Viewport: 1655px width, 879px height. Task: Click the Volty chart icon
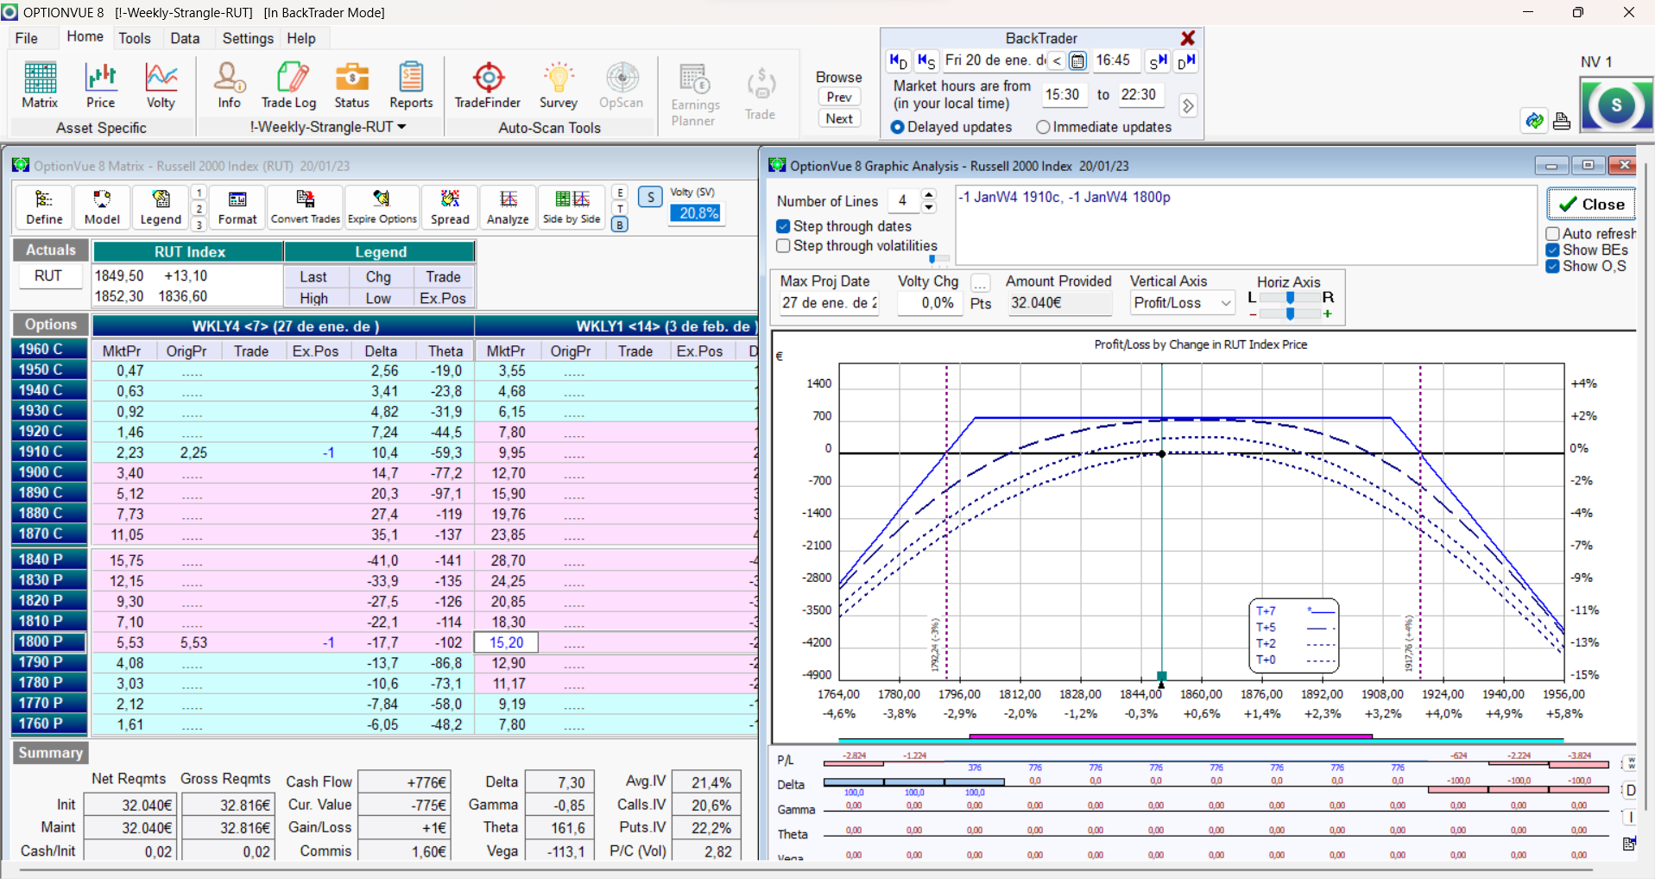[161, 85]
